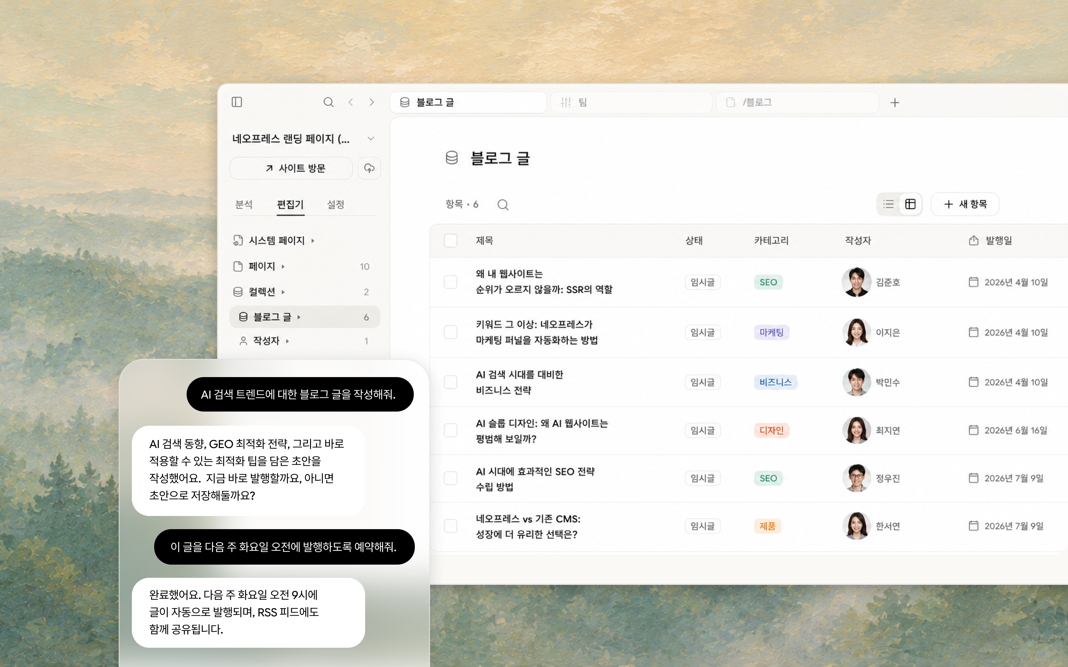Click the 시스템 페이지 icon in sidebar
Image resolution: width=1068 pixels, height=667 pixels.
pos(238,241)
